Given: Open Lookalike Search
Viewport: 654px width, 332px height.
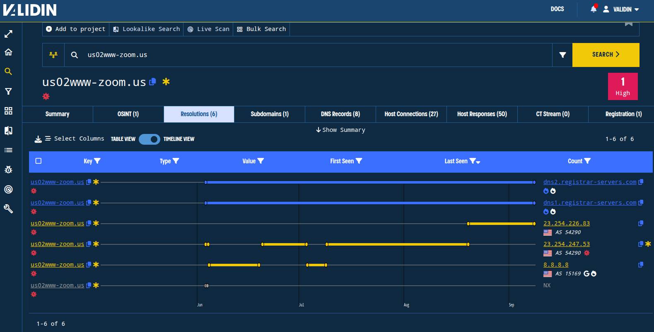Looking at the screenshot, I should coord(146,29).
